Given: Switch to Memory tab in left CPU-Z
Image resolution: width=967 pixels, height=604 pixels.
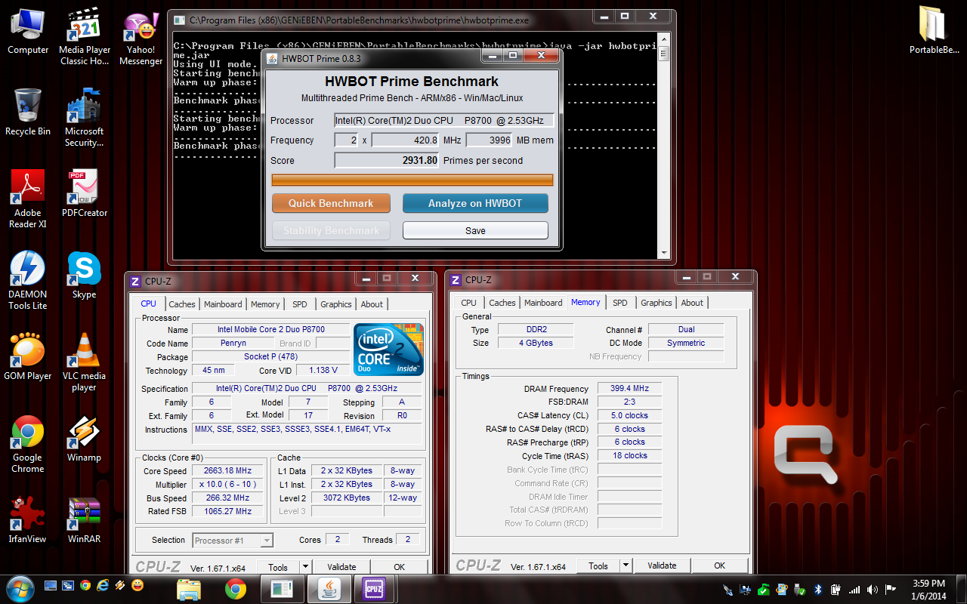Looking at the screenshot, I should 265,304.
